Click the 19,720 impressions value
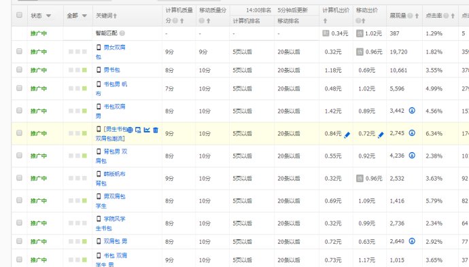Screen dimensions: 469x267 coord(398,52)
